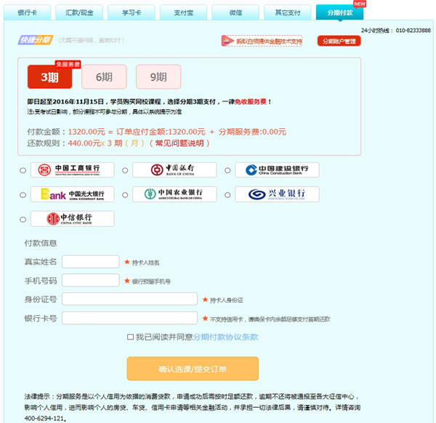Open the 分期付款协议条款 link

pyautogui.click(x=225, y=337)
